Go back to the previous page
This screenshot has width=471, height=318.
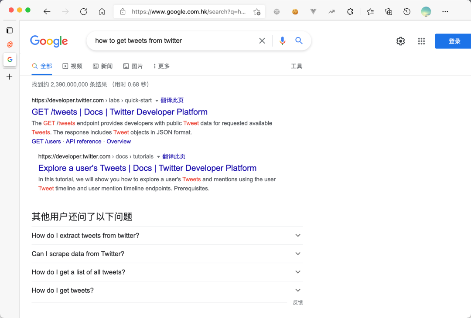point(47,12)
